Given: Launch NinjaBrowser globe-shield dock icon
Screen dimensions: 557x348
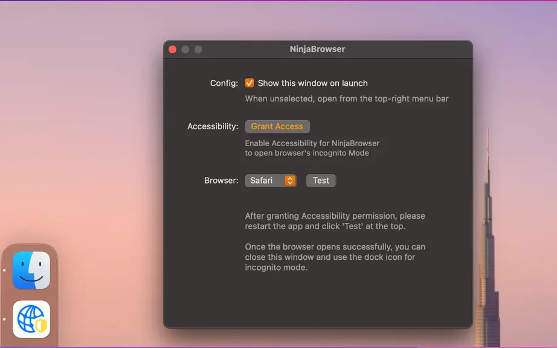Looking at the screenshot, I should 31,319.
